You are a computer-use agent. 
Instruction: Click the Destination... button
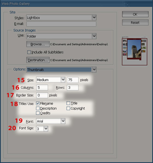coord(38,60)
